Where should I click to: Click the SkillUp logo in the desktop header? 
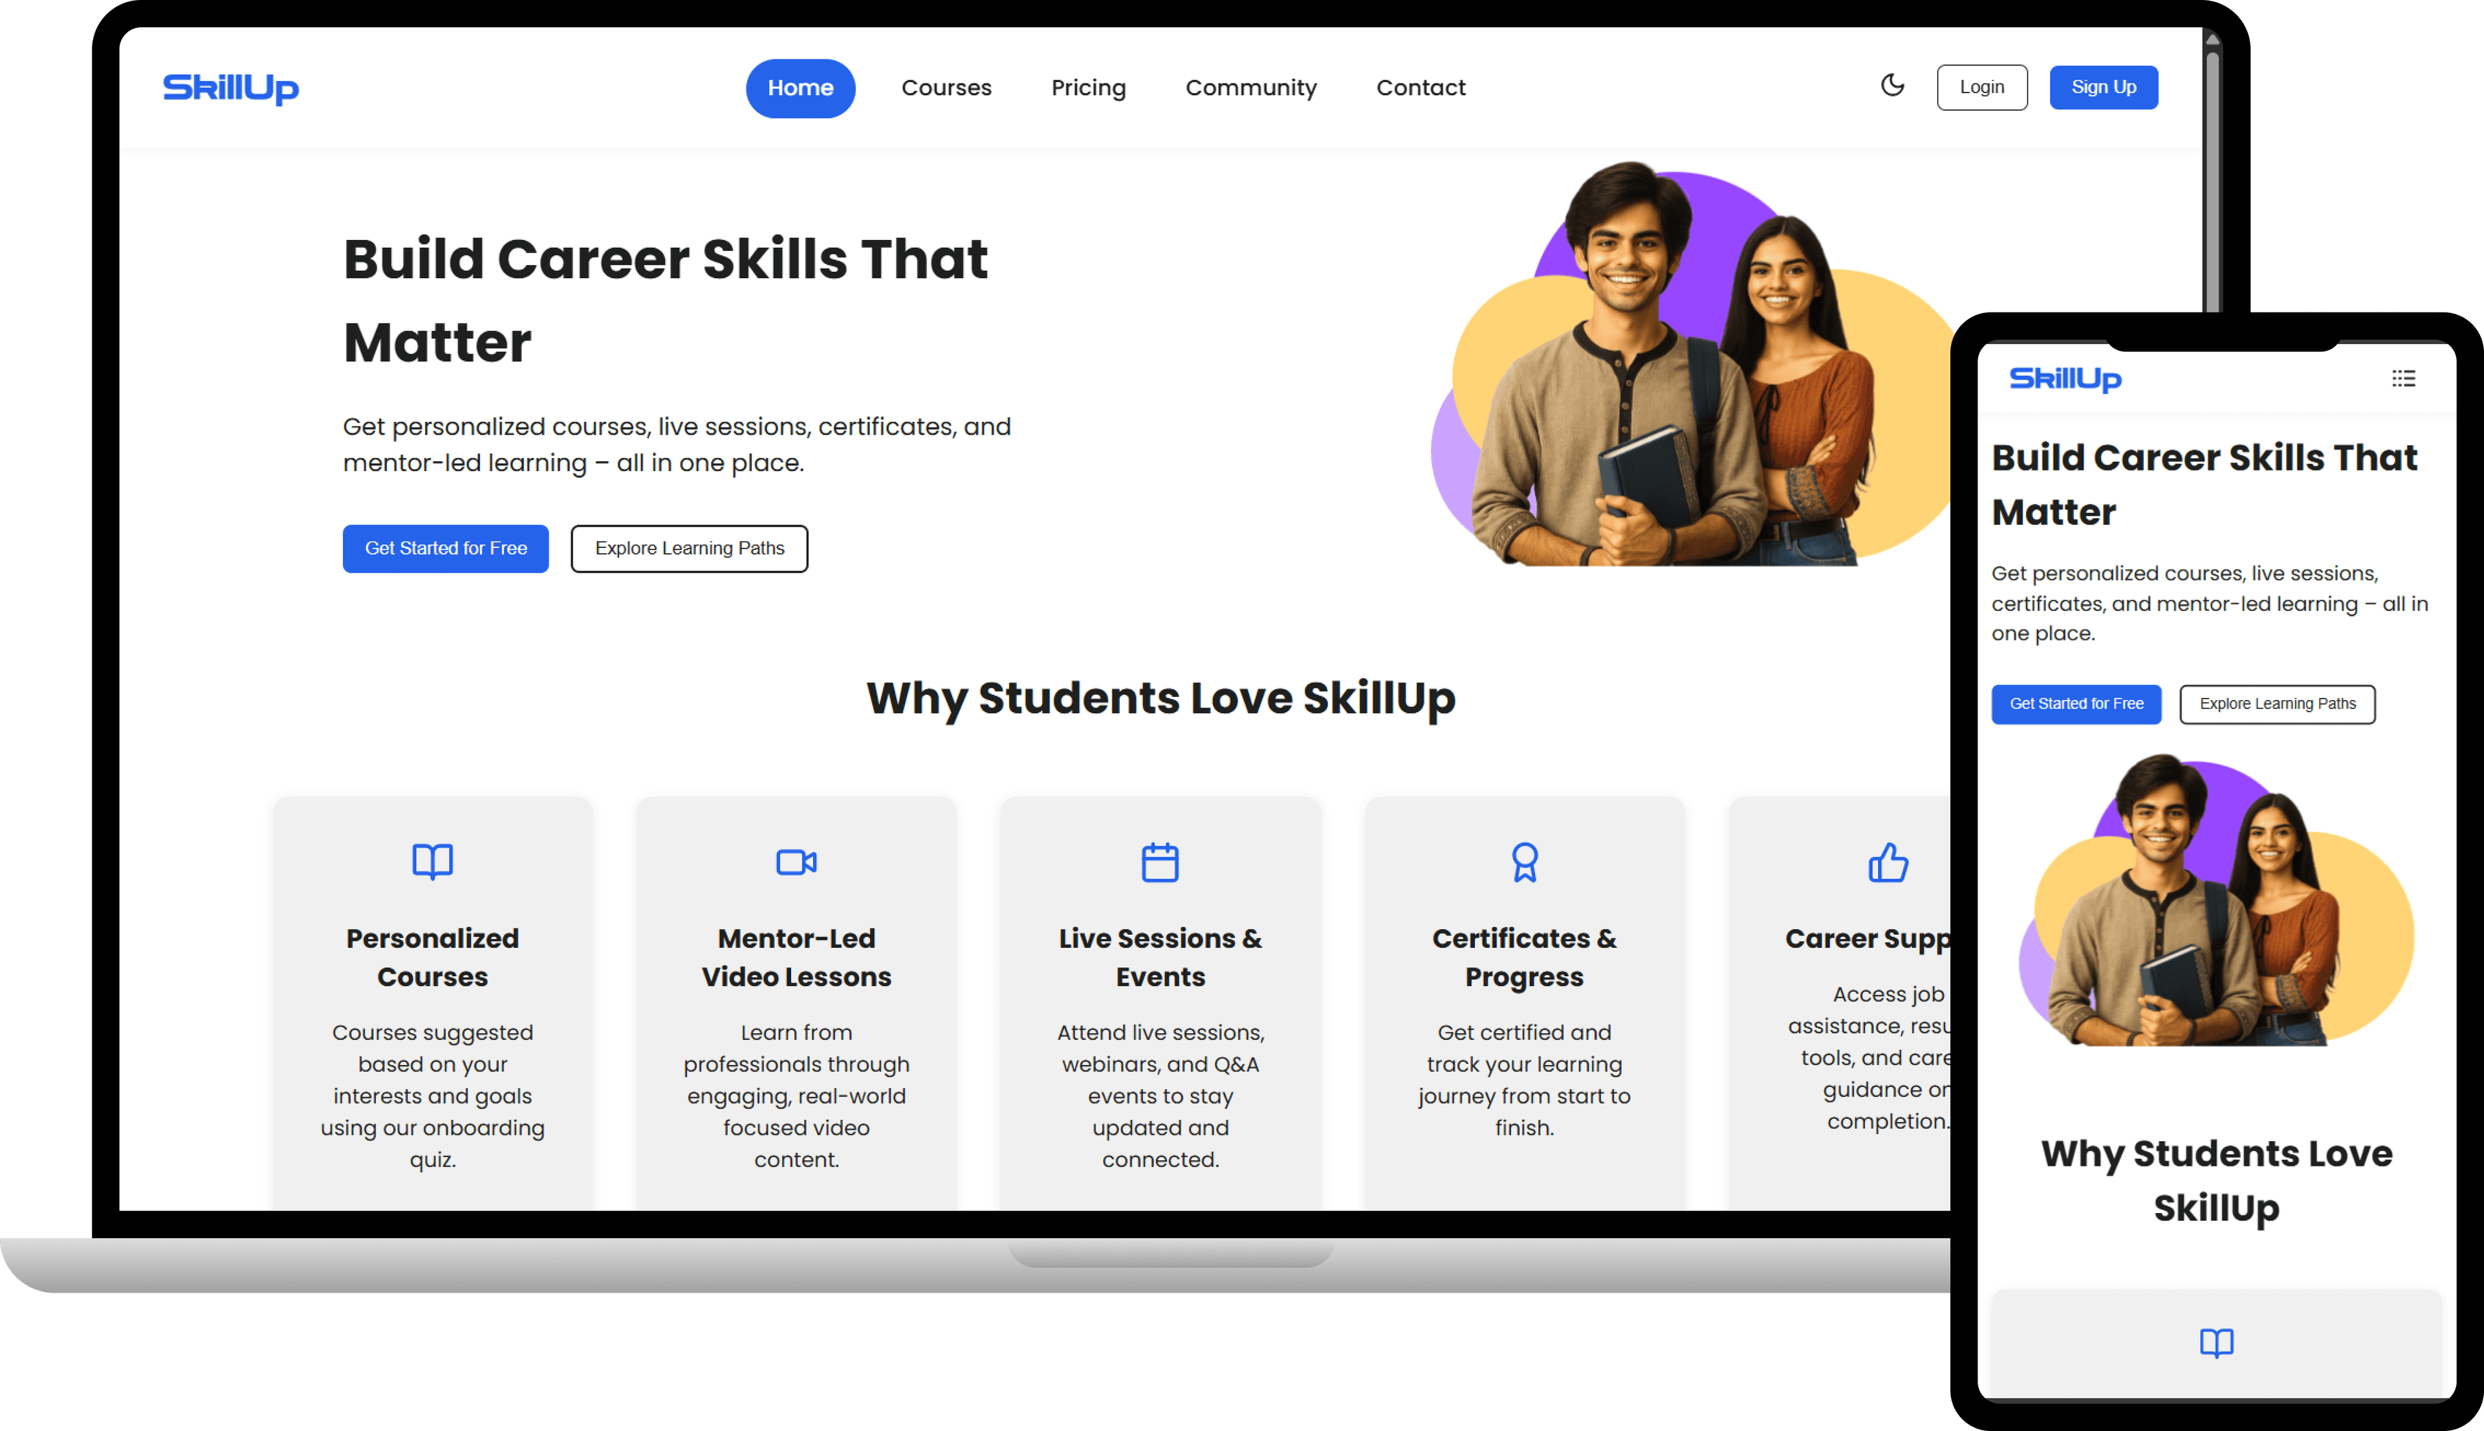tap(231, 87)
